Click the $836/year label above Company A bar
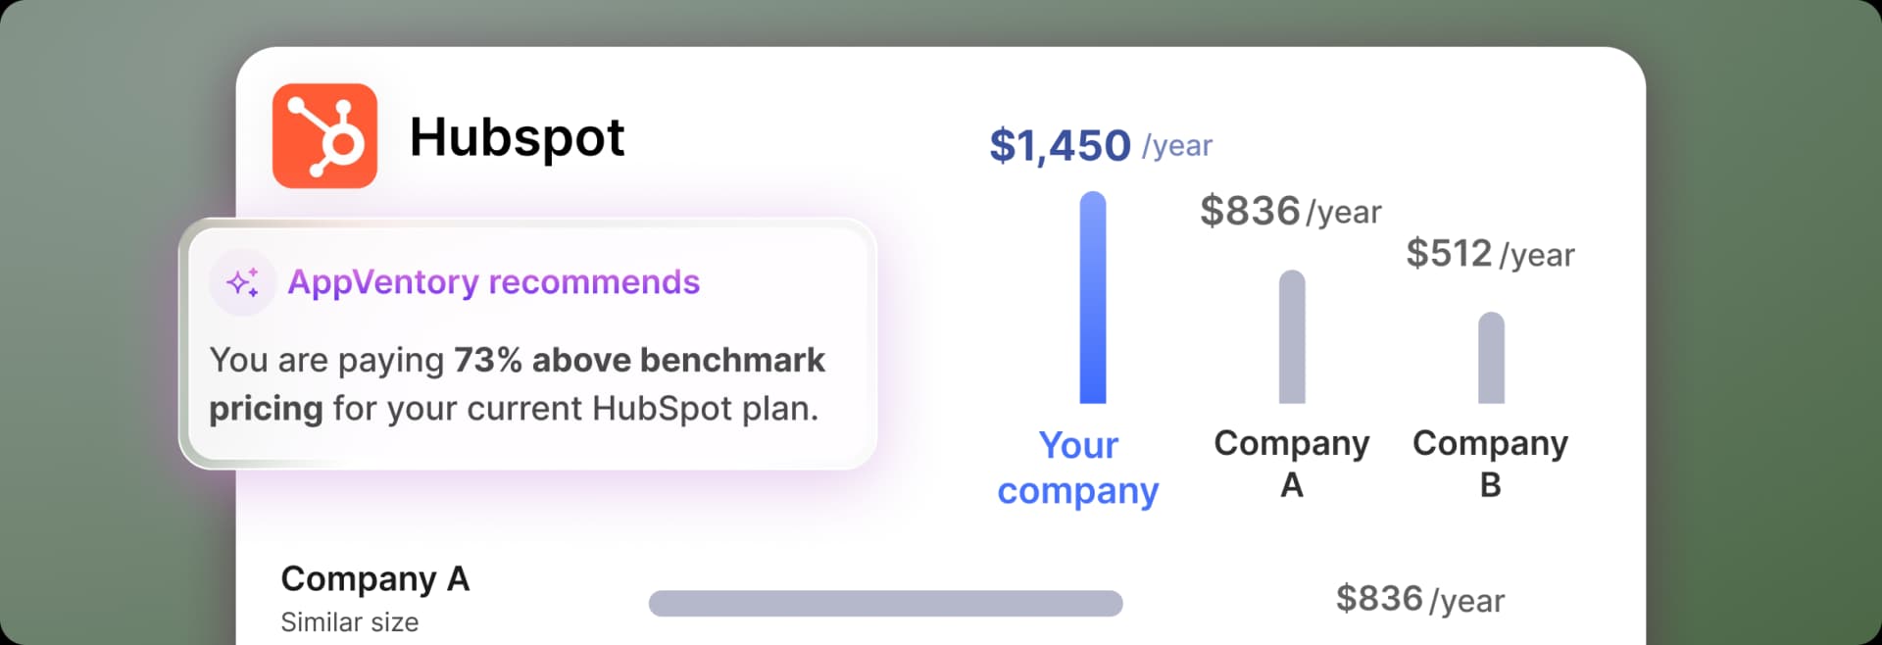The image size is (1882, 645). tap(1291, 211)
